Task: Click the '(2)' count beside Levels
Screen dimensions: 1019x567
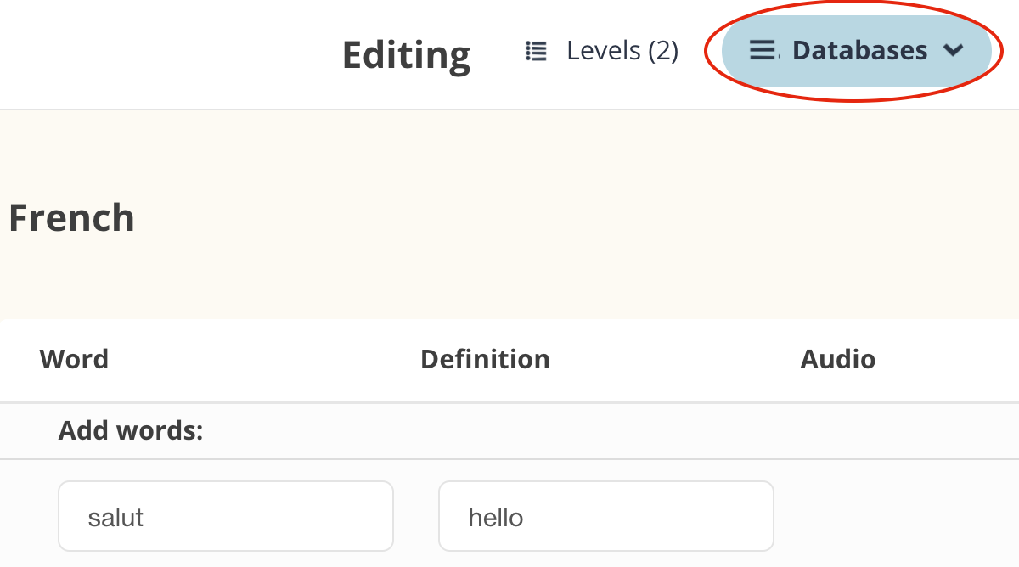Action: [x=663, y=51]
